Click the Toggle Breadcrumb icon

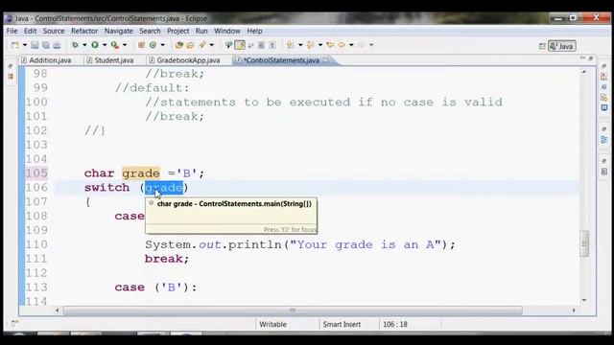click(228, 45)
